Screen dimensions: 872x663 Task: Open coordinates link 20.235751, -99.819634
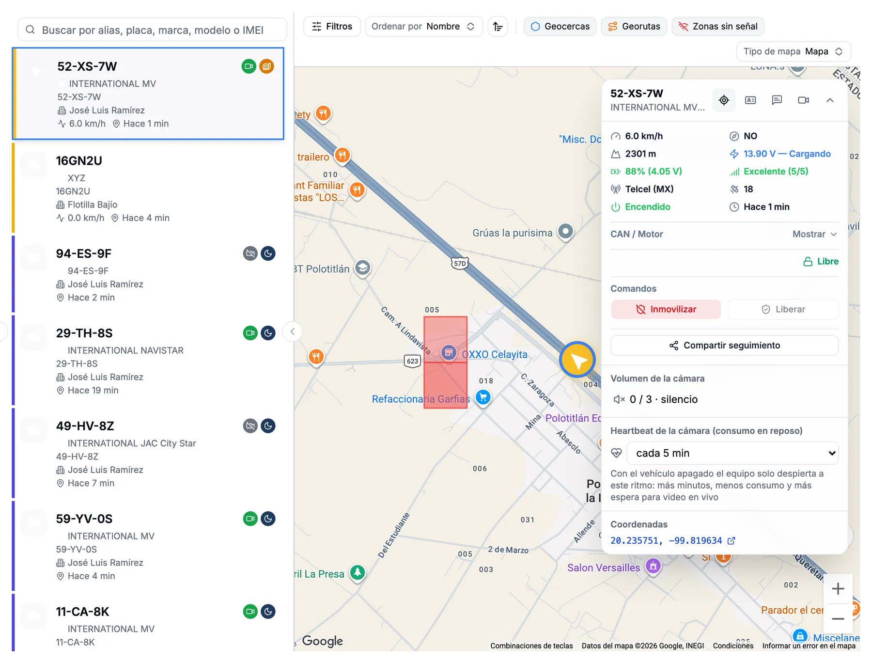click(x=673, y=540)
